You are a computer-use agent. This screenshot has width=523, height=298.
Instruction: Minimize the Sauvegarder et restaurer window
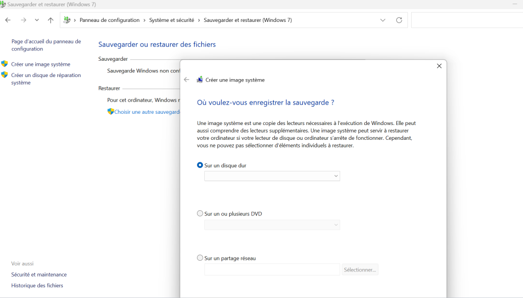pyautogui.click(x=515, y=4)
